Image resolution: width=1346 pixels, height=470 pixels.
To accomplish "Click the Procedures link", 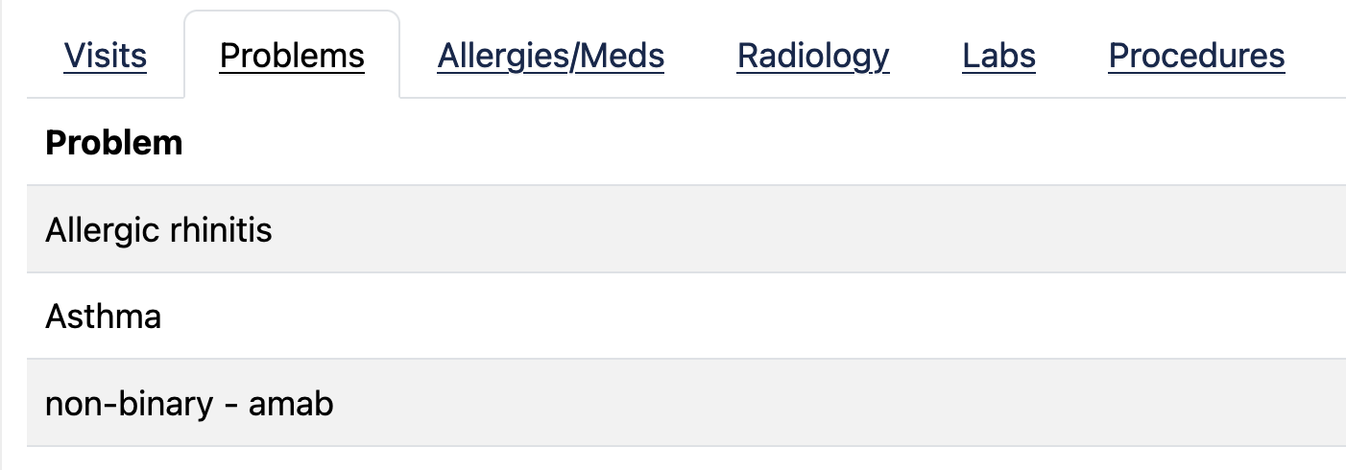I will point(1196,56).
